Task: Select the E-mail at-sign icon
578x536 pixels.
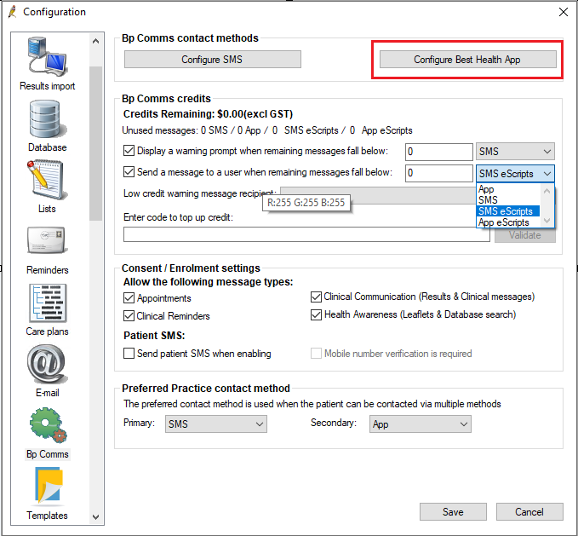Action: (x=47, y=364)
